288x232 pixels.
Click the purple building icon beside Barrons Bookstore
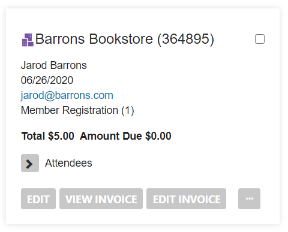28,40
